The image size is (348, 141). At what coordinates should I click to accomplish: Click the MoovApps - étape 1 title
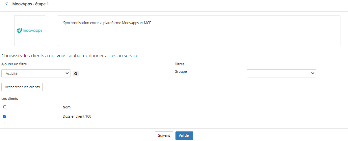tap(30, 4)
